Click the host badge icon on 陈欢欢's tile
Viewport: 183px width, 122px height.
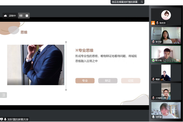pos(153,23)
